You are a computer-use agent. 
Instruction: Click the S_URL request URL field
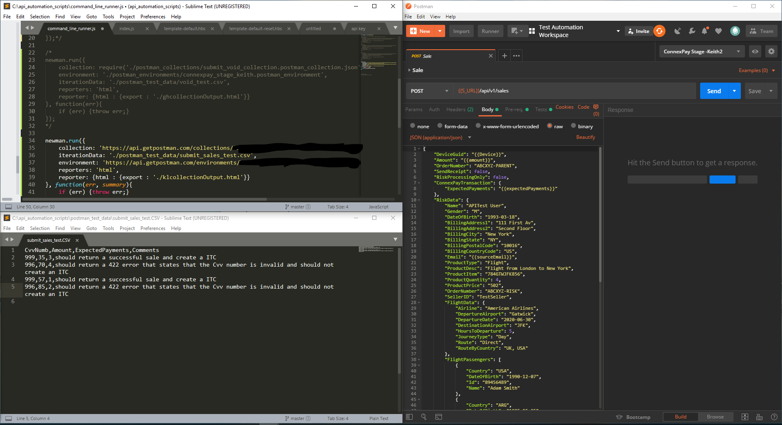[529, 91]
